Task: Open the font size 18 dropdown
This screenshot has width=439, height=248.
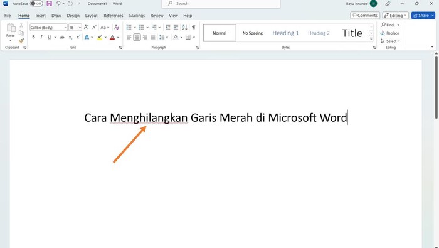Action: coord(80,28)
